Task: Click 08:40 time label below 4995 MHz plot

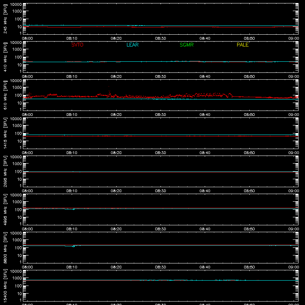Action: click(x=205, y=229)
